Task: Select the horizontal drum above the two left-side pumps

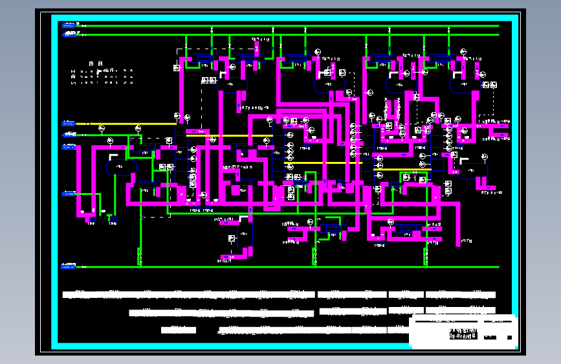Action: tap(122, 167)
